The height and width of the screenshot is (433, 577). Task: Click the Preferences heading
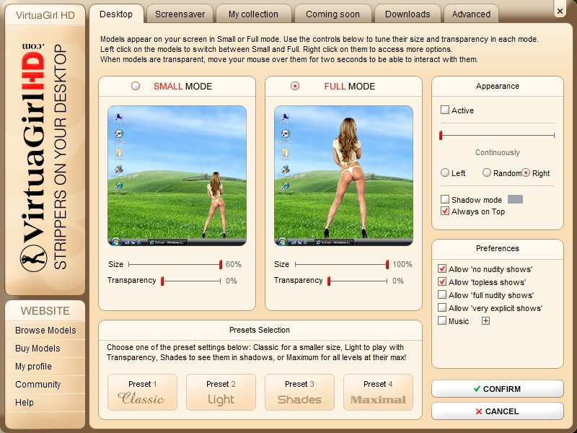[x=498, y=248]
